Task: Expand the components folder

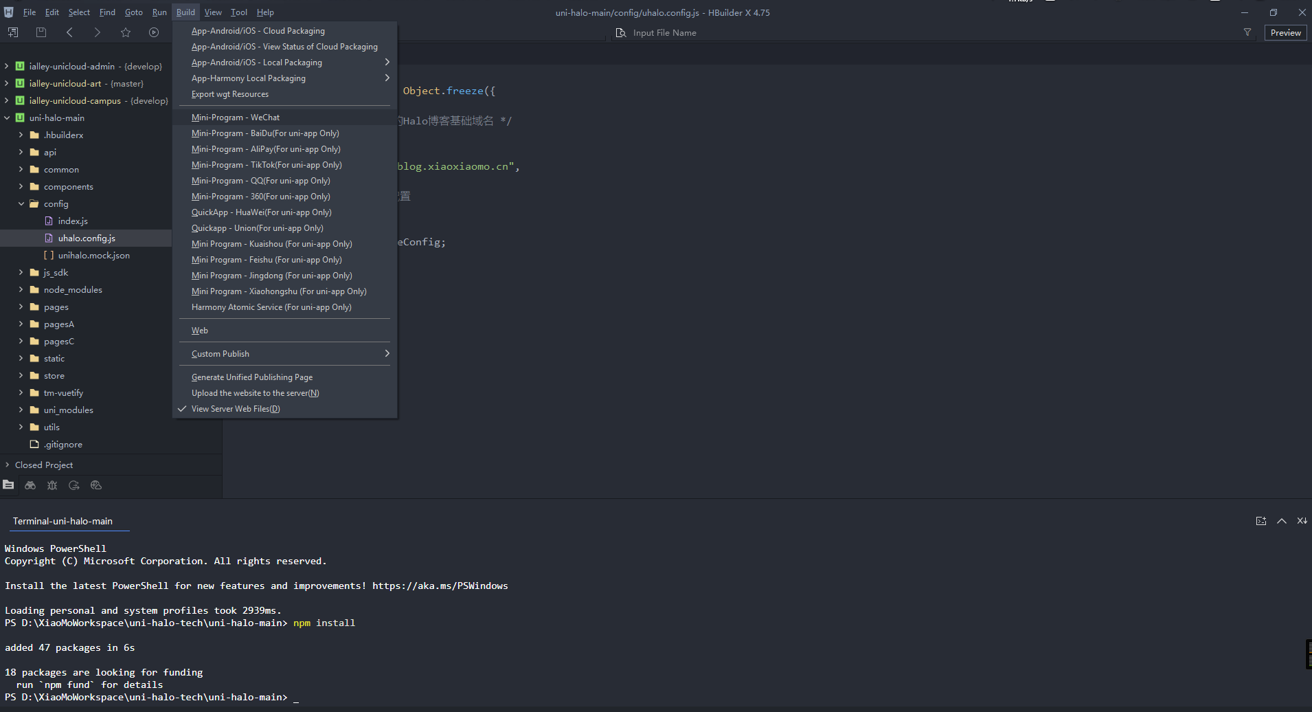Action: (21, 187)
